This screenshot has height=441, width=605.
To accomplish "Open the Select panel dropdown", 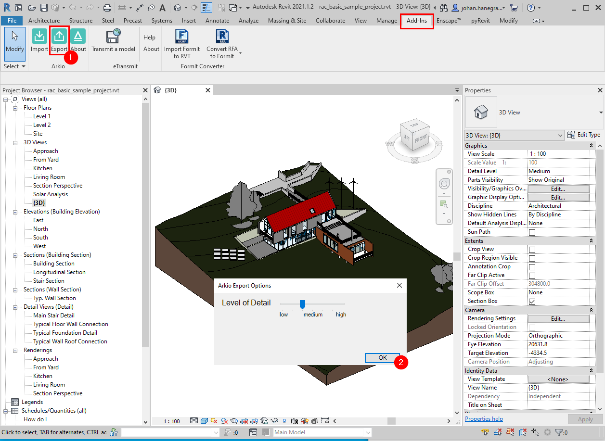I will [x=14, y=66].
